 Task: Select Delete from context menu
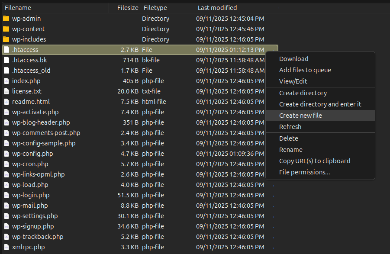pyautogui.click(x=320, y=138)
